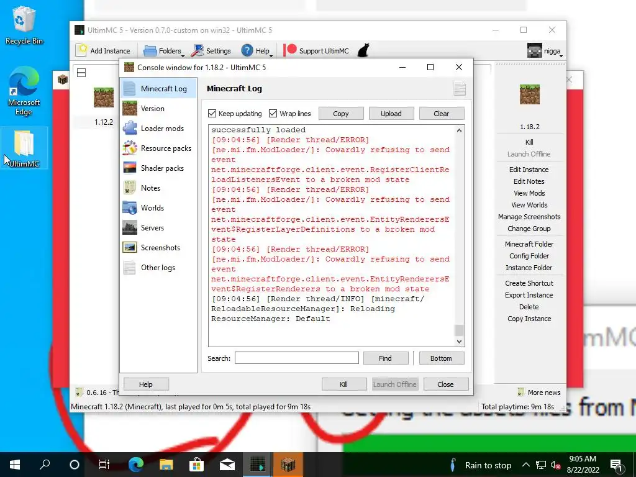
Task: Open the Config Folder link
Action: pyautogui.click(x=529, y=255)
